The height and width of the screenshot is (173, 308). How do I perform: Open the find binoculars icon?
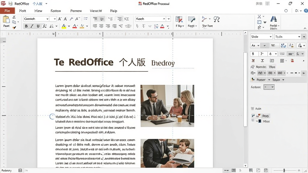coord(217,19)
